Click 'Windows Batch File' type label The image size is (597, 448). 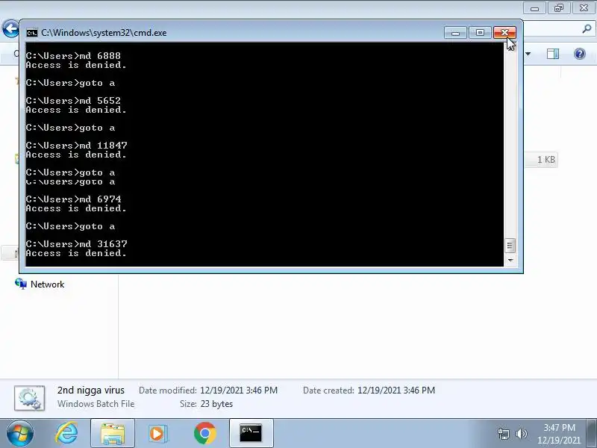(x=96, y=404)
